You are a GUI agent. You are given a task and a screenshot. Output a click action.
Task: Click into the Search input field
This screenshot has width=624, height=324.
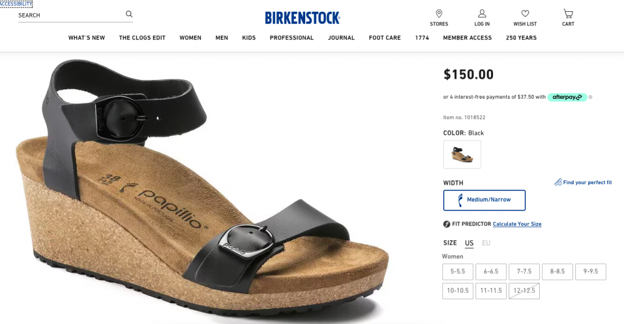pyautogui.click(x=70, y=15)
